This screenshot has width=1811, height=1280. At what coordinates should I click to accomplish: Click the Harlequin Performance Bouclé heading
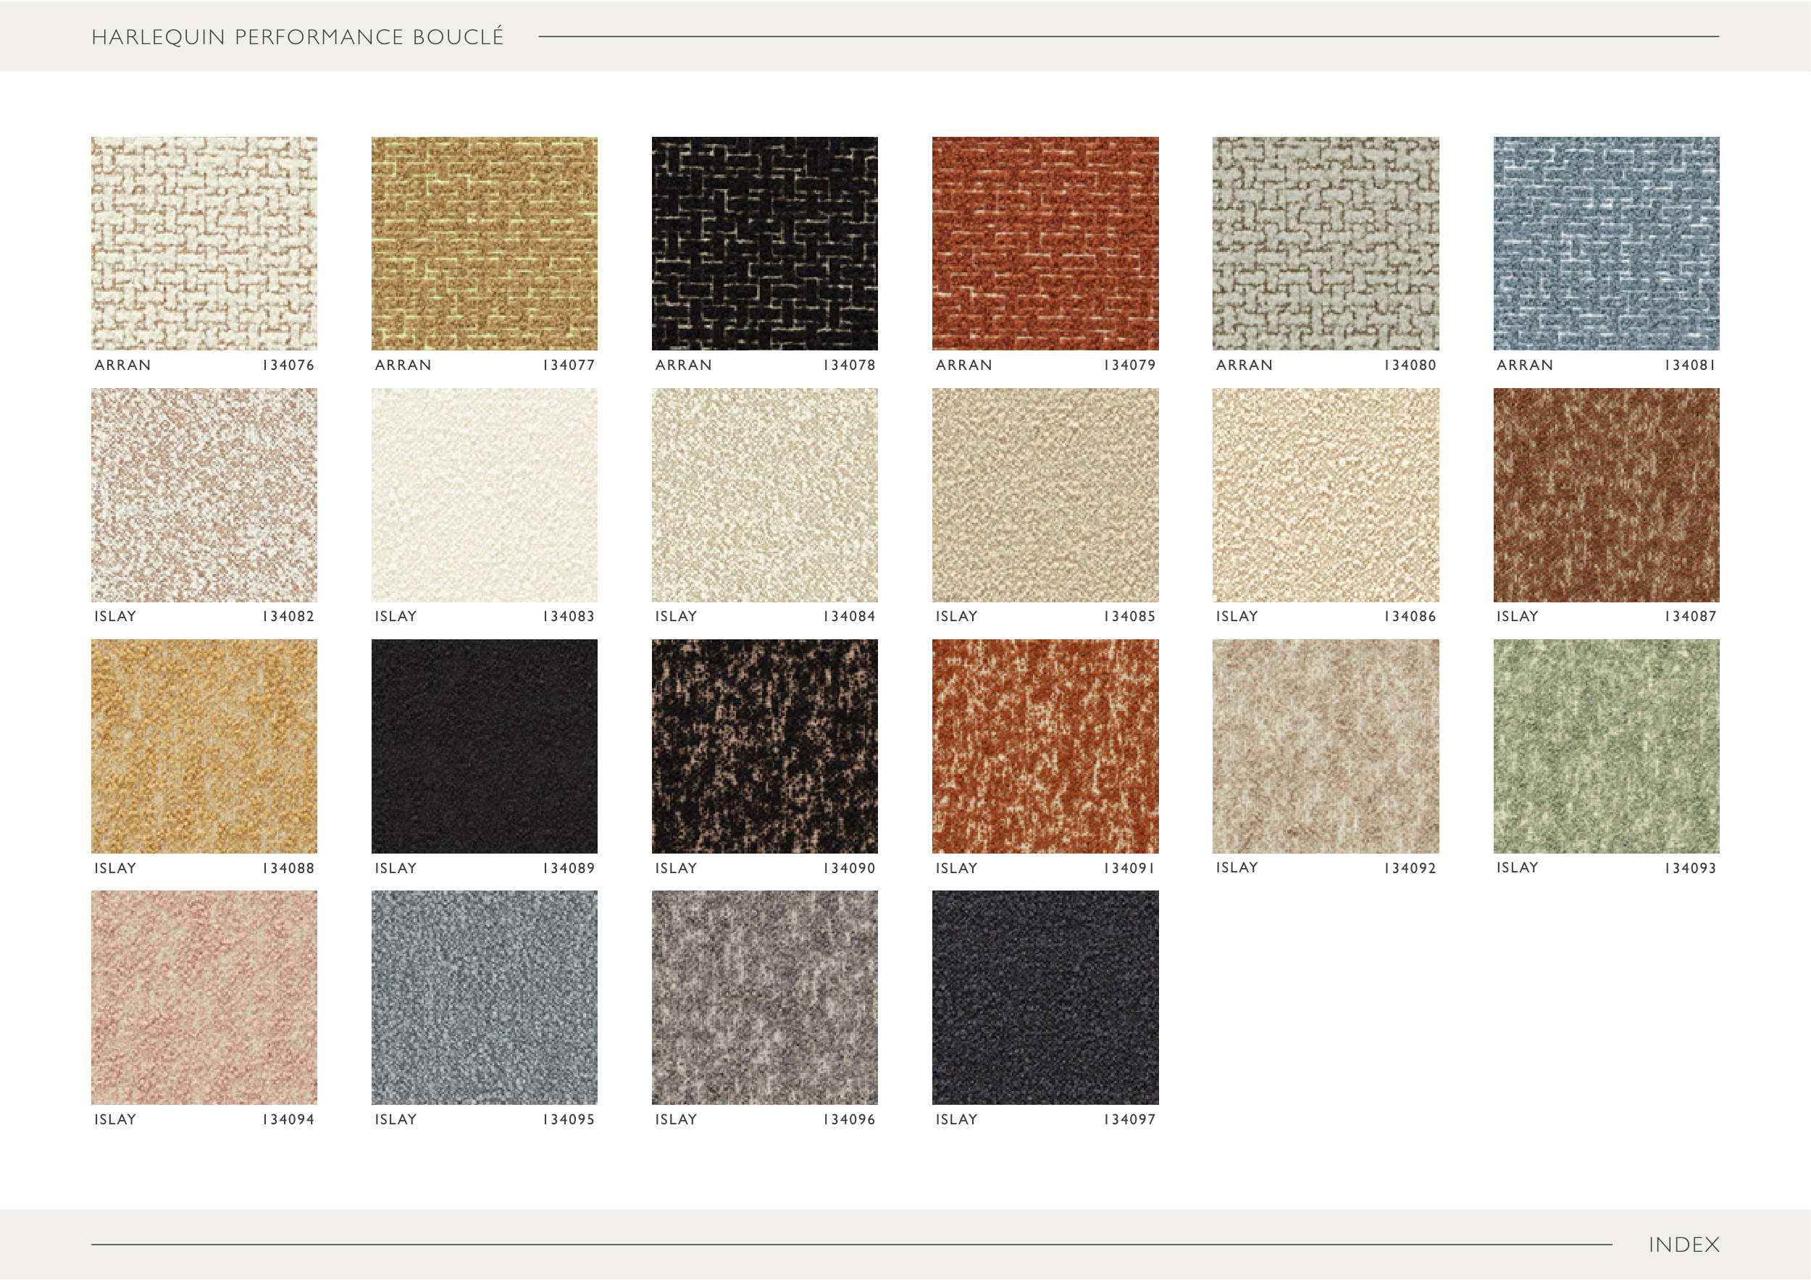tap(297, 37)
